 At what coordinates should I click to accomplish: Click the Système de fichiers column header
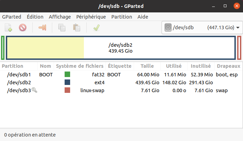point(79,66)
